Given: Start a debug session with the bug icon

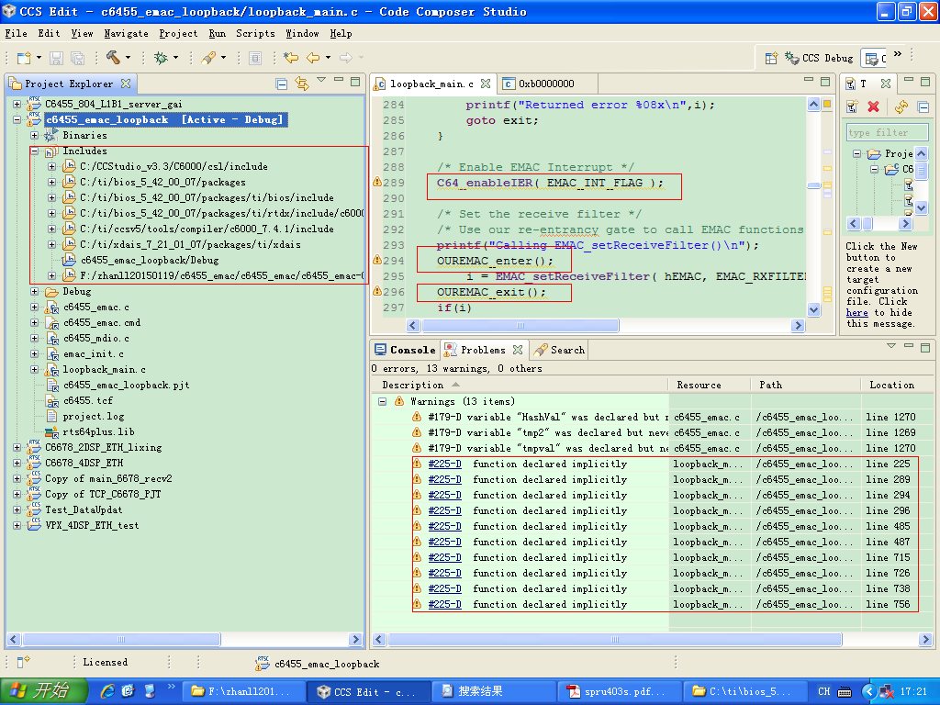Looking at the screenshot, I should pos(161,58).
